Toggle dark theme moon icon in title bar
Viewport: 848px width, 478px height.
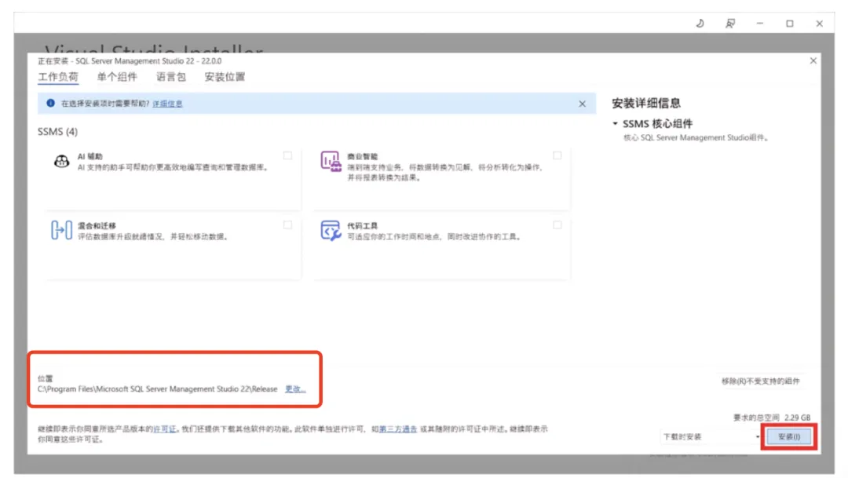coord(700,24)
